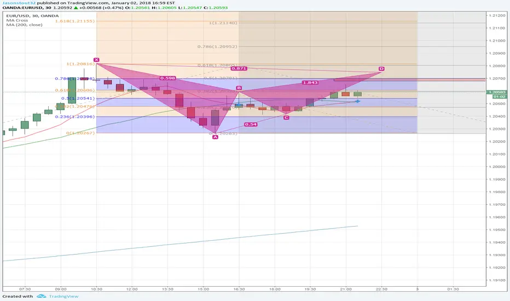Viewport: 510px width, 301px height.
Task: Select the D point label of the pattern
Action: click(x=381, y=68)
